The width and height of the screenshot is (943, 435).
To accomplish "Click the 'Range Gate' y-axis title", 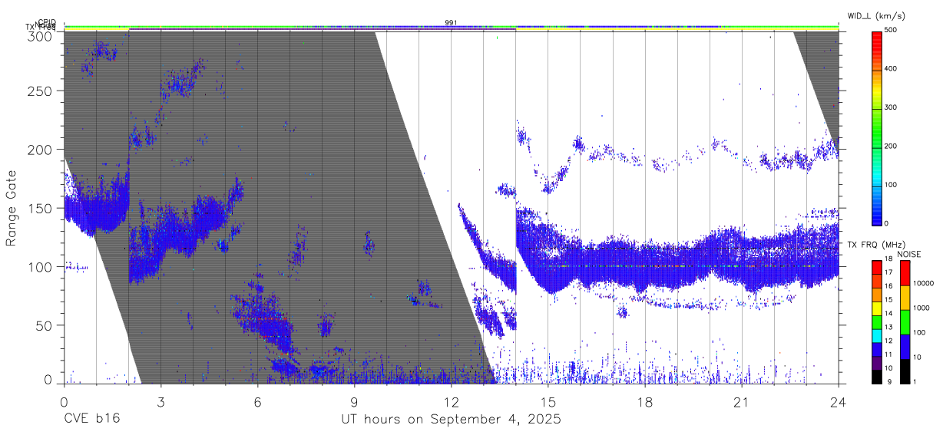I will pyautogui.click(x=12, y=207).
